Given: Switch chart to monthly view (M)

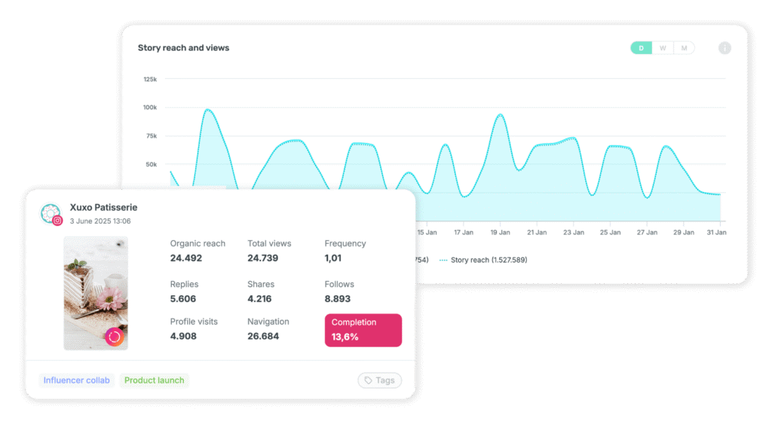Looking at the screenshot, I should point(684,48).
